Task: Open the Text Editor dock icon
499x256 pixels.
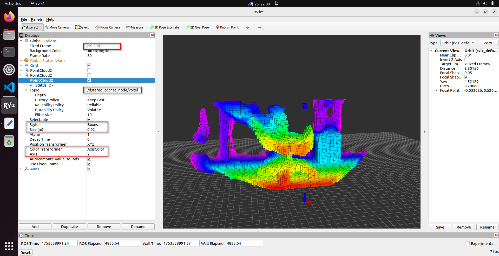Action: coord(9,123)
